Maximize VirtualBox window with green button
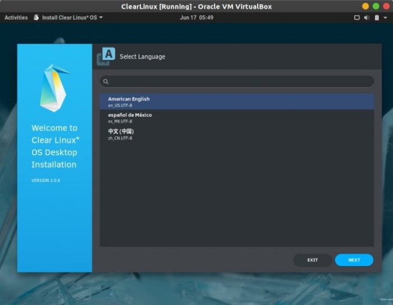Screen dimensions: 393x305 click(x=376, y=6)
